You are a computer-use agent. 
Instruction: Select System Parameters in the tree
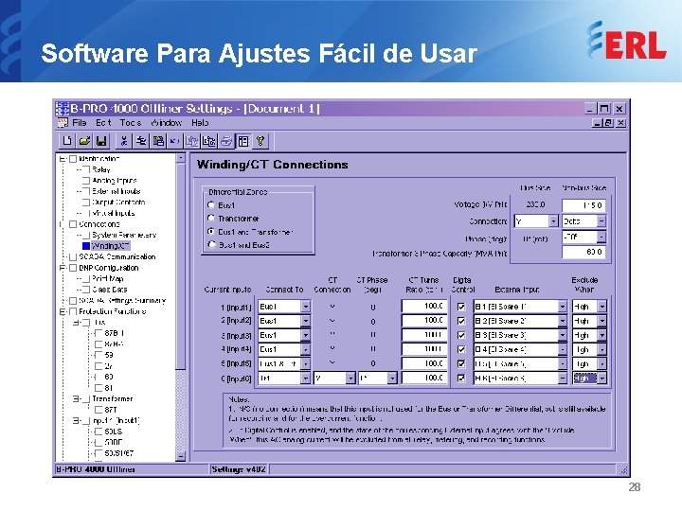[124, 235]
